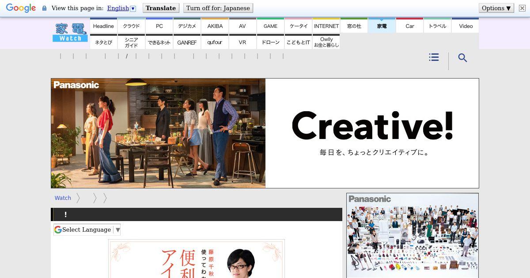530x278 pixels.
Task: Open the VR Watch link
Action: click(242, 42)
